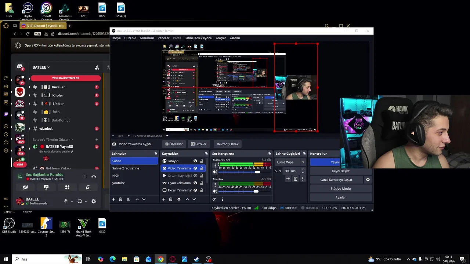Open scene filters icon in Sahneler toolbar

coord(129,199)
